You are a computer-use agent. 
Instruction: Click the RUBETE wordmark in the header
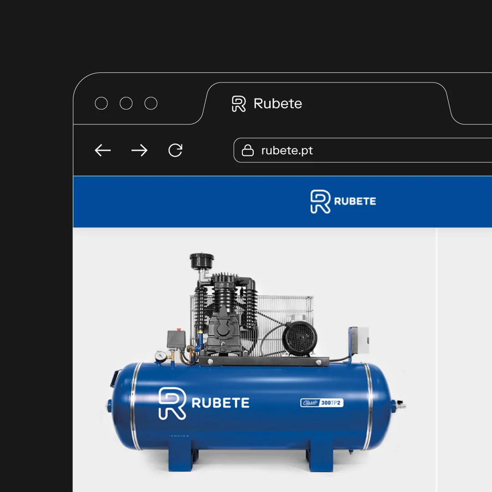click(355, 201)
